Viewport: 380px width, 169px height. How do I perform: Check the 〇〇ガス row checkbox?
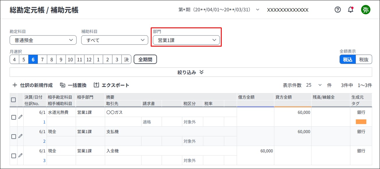(13, 117)
